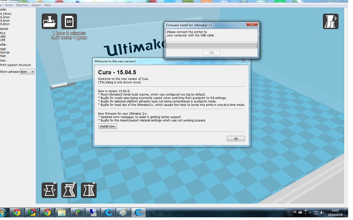Click the "New in version 15.04.5:" line
The height and width of the screenshot is (220, 353).
(114, 91)
